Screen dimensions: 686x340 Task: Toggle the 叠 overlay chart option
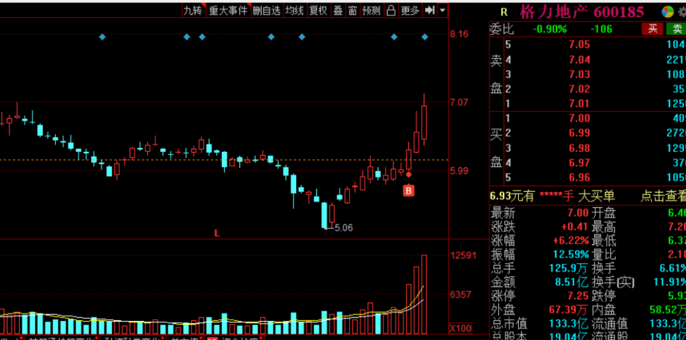tap(338, 11)
